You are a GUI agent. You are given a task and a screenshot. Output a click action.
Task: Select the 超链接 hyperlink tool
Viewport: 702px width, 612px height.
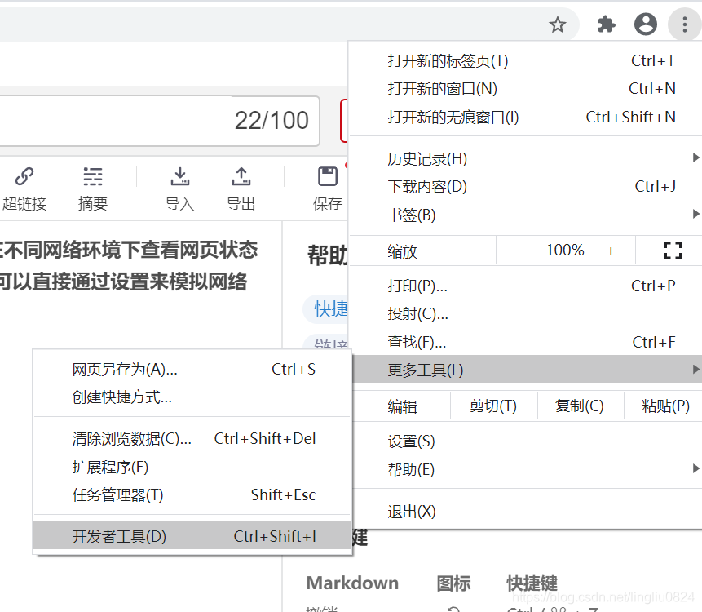(x=26, y=188)
